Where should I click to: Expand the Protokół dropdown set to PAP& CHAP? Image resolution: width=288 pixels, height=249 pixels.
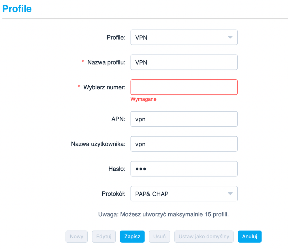184,194
